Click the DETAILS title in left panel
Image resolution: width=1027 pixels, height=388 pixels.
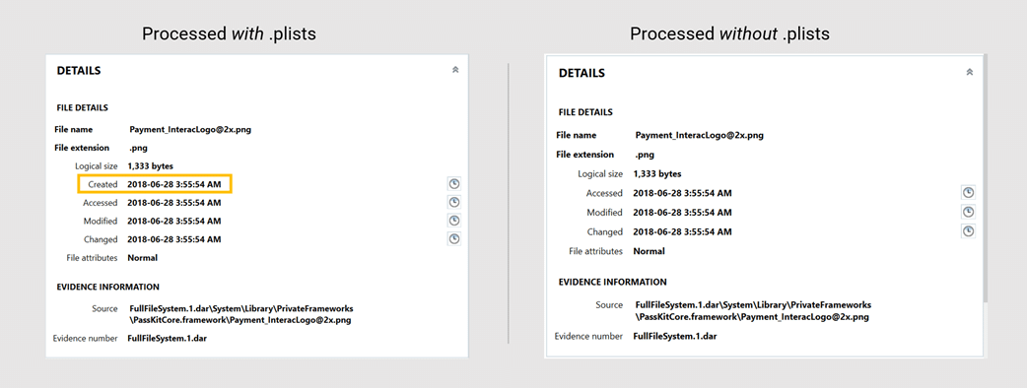pos(79,71)
